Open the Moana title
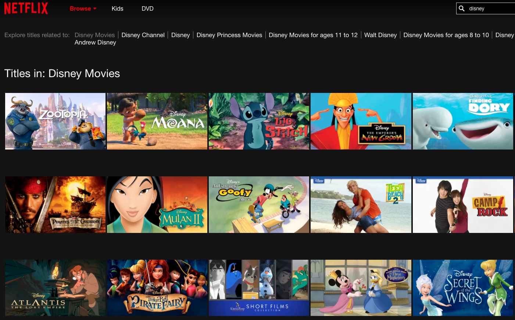Image resolution: width=515 pixels, height=320 pixels. [x=157, y=121]
